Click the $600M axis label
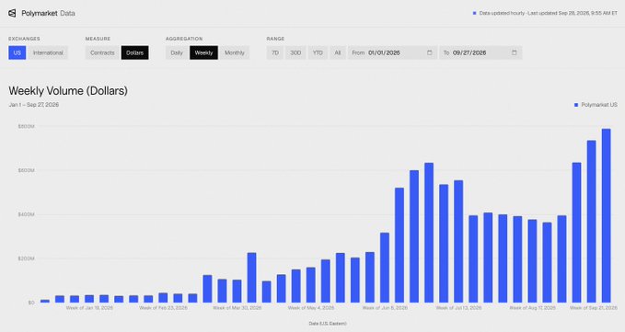Screen dimensions: 625x332 (27, 170)
